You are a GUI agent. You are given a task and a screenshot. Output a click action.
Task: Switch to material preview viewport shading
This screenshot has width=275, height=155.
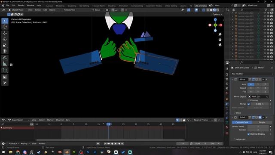(214, 10)
